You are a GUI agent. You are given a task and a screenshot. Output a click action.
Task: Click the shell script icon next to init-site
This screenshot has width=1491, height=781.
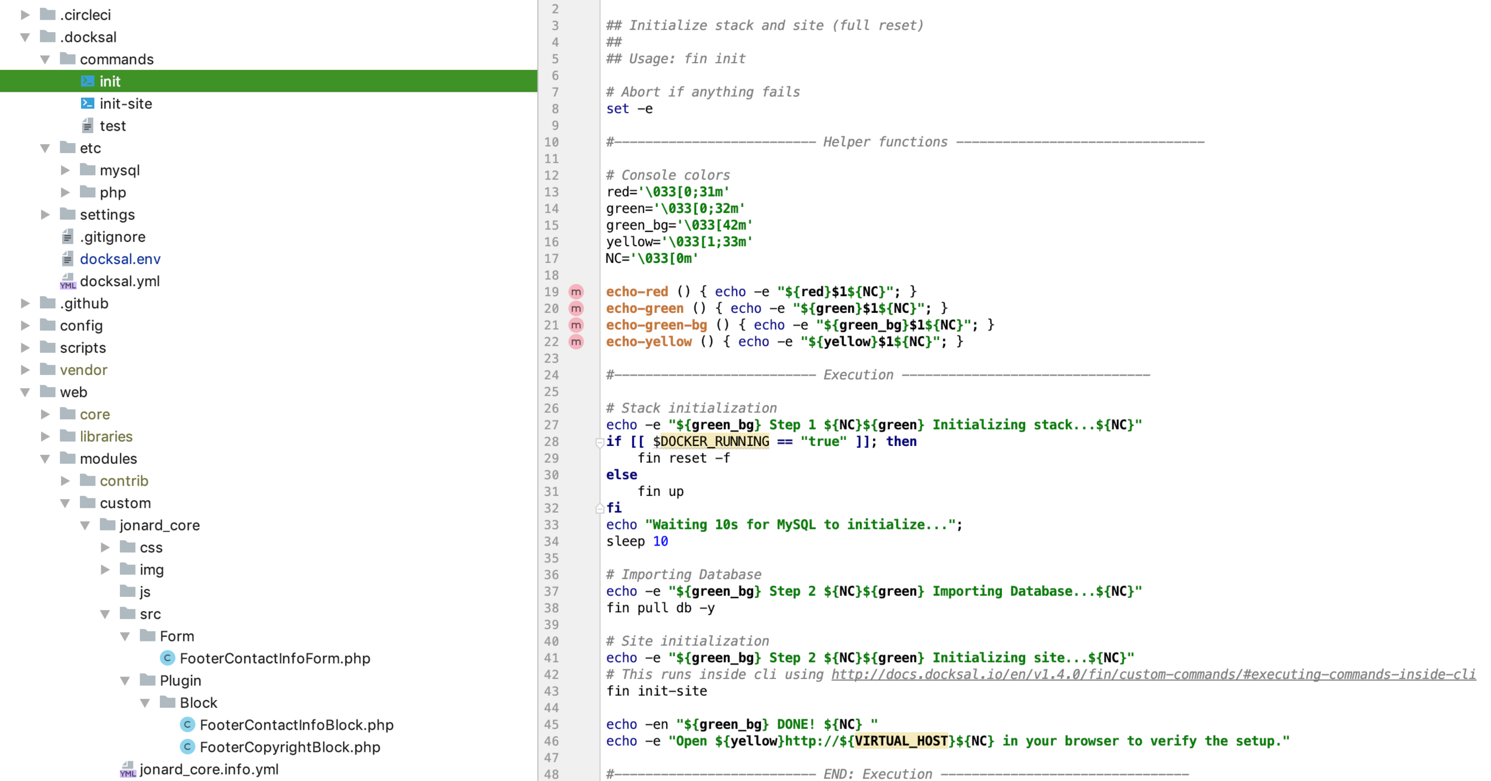pyautogui.click(x=87, y=104)
